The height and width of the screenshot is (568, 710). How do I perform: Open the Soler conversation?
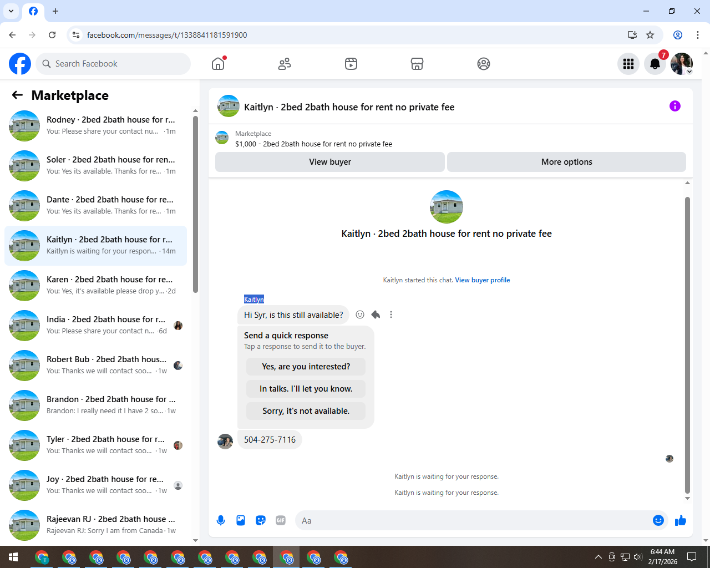click(x=95, y=166)
